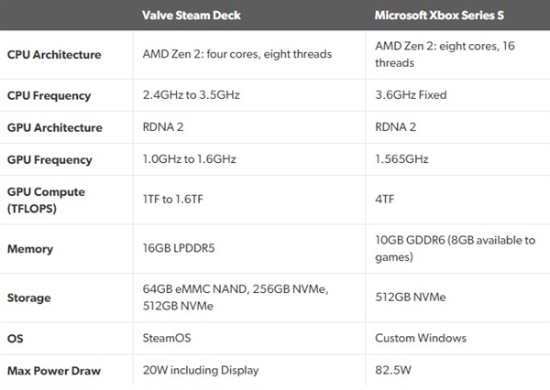Select the CPU Architecture row label

click(54, 54)
